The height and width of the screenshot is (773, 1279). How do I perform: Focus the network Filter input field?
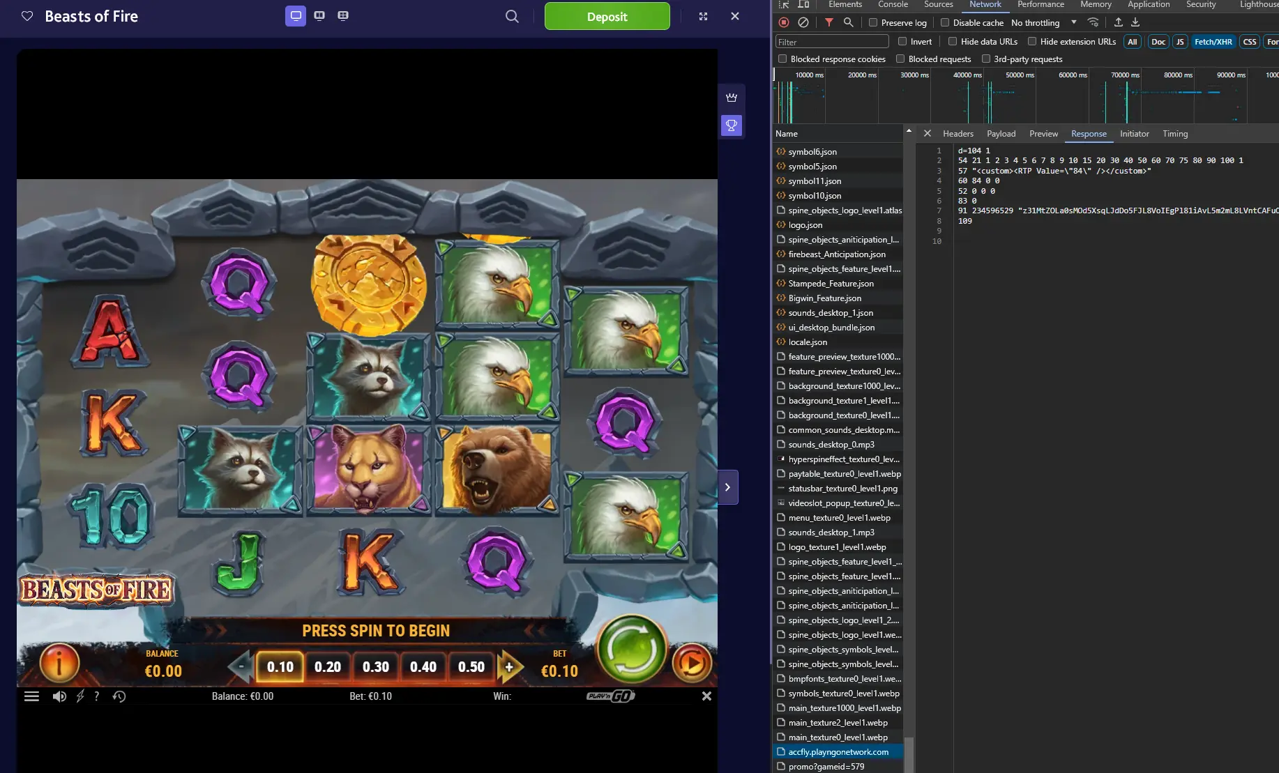pyautogui.click(x=832, y=42)
